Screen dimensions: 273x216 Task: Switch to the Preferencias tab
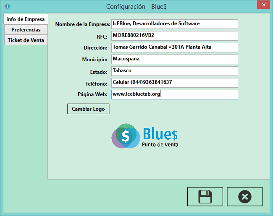[x=26, y=29]
